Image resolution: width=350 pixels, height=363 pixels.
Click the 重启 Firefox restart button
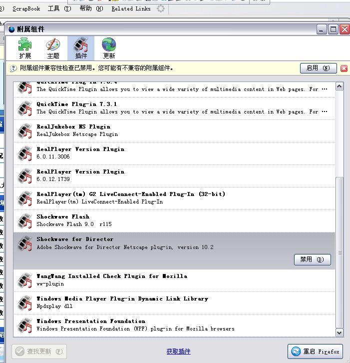(316, 351)
